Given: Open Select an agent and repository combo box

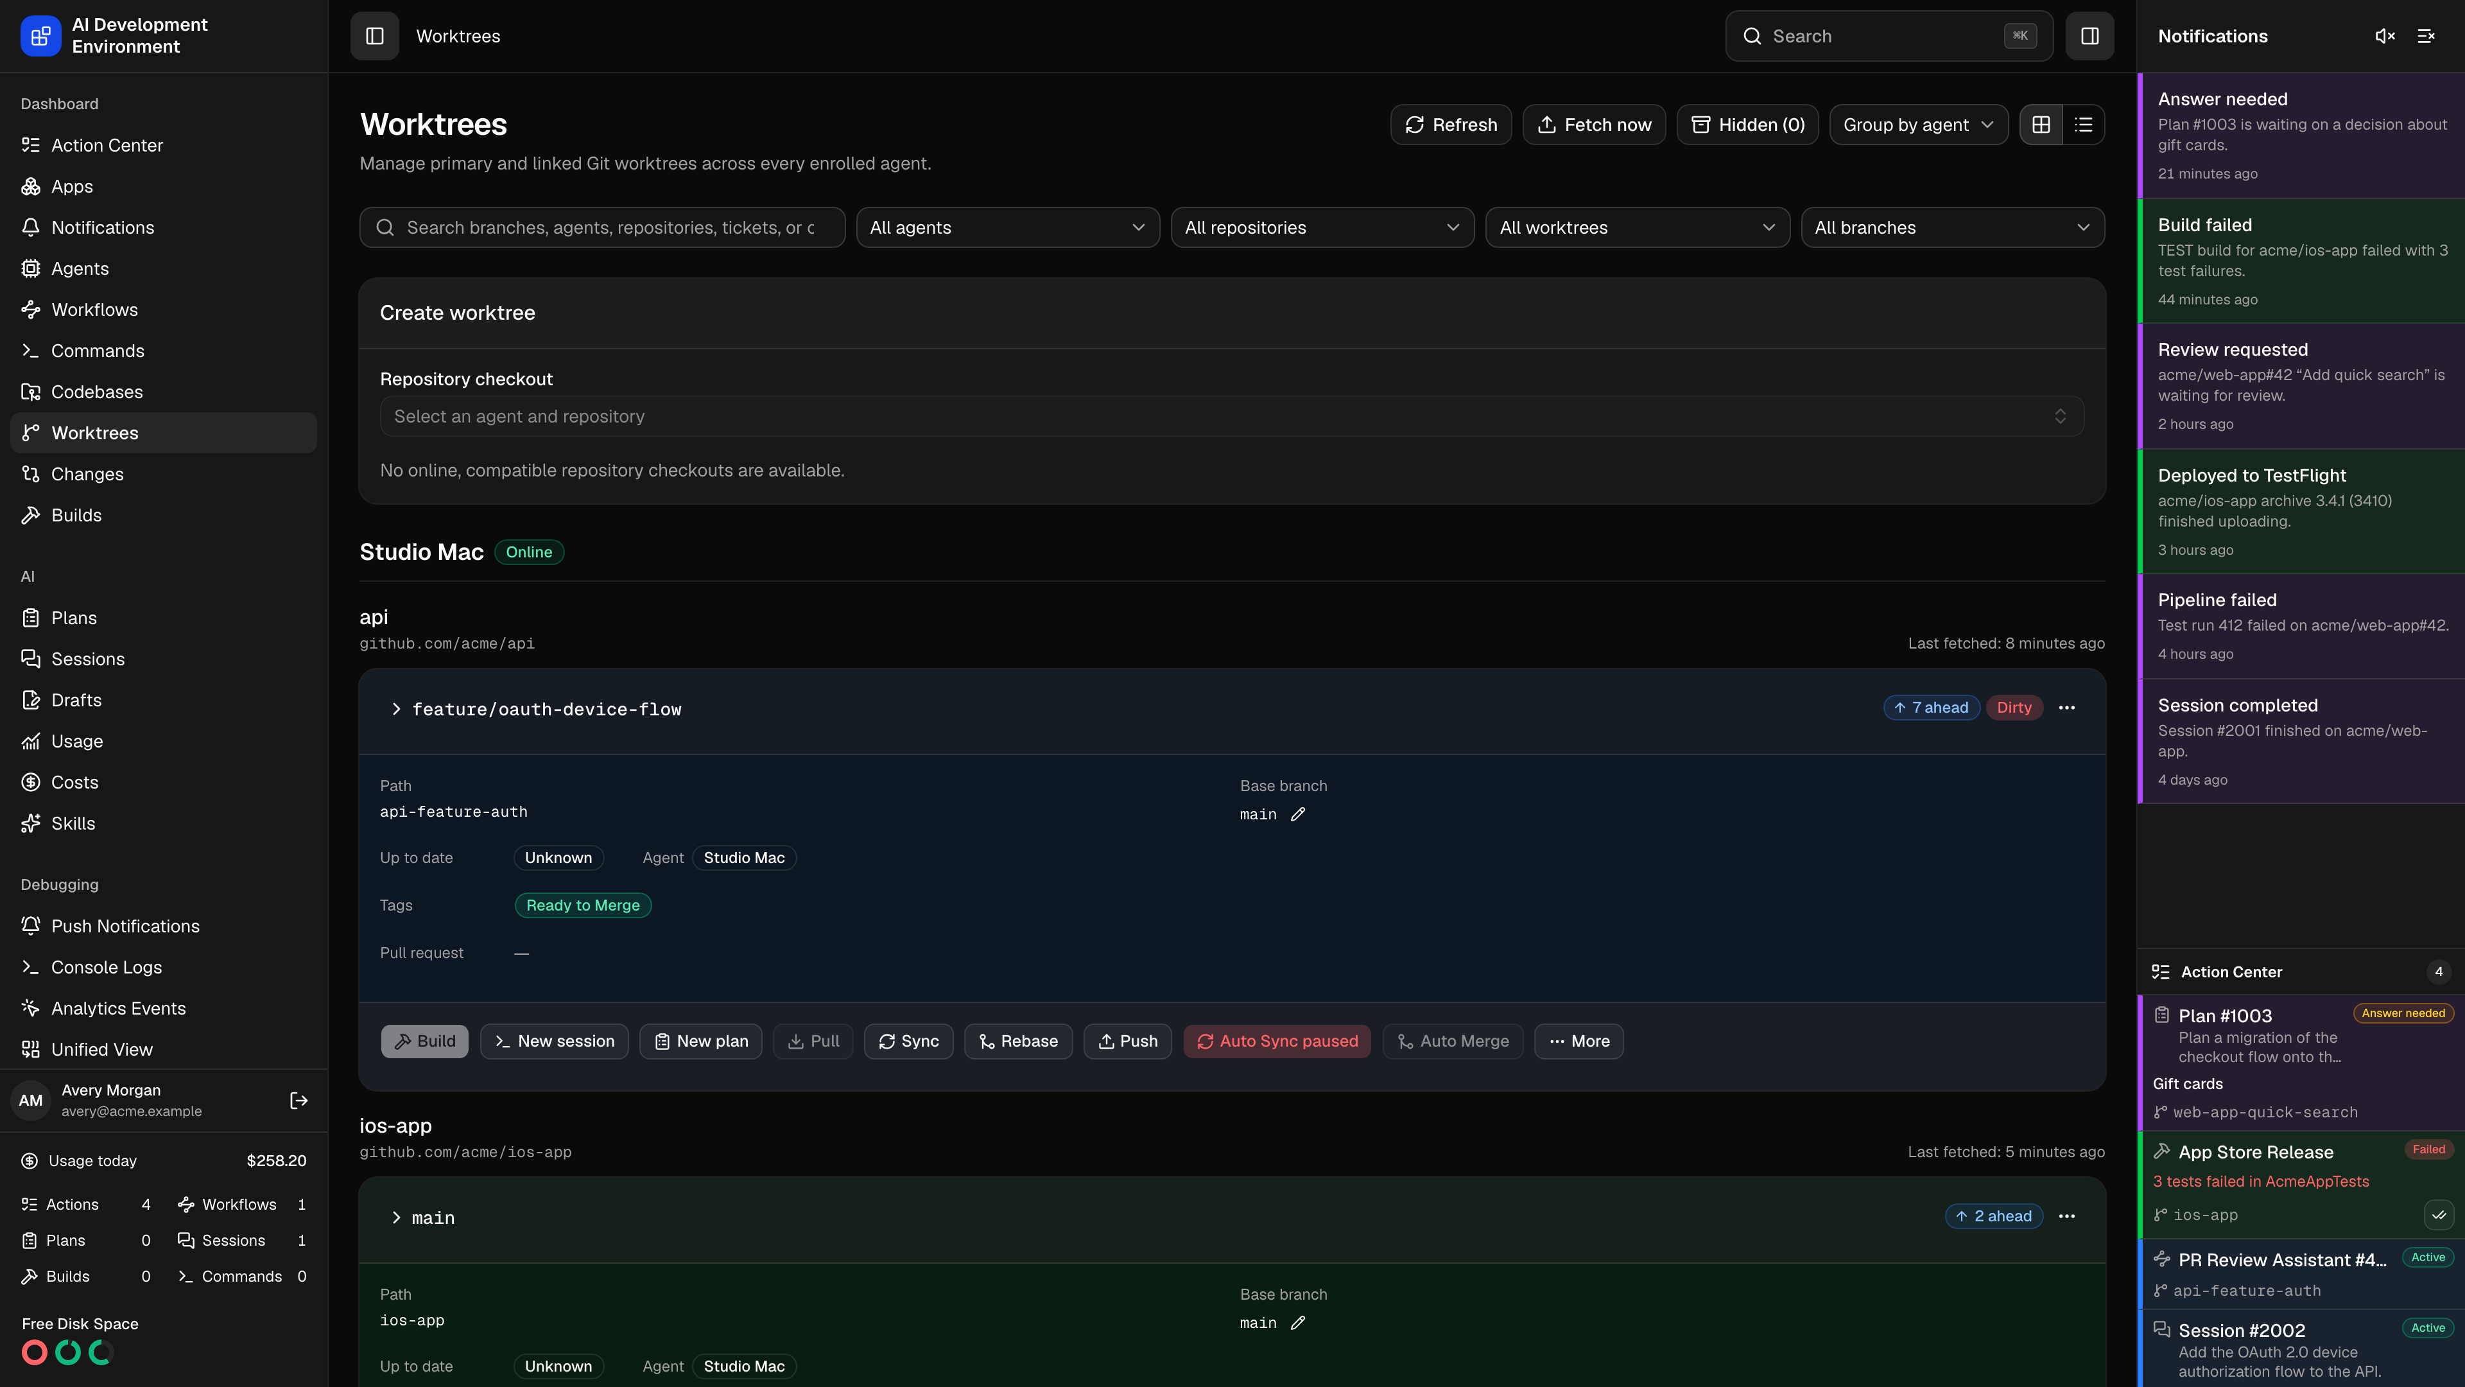Looking at the screenshot, I should pyautogui.click(x=1232, y=416).
